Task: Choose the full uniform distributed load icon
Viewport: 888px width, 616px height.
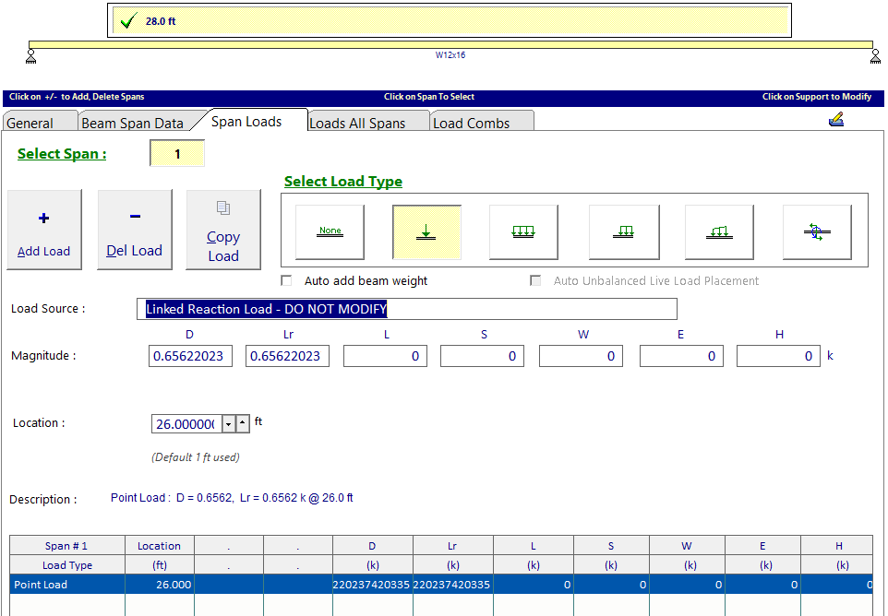Action: 523,231
